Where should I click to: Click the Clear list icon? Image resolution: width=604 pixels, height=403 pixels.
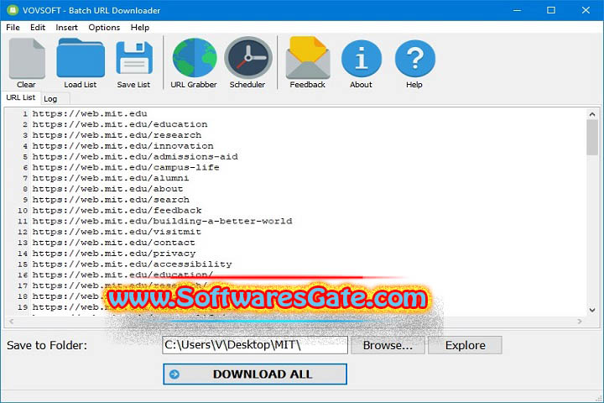pos(27,59)
